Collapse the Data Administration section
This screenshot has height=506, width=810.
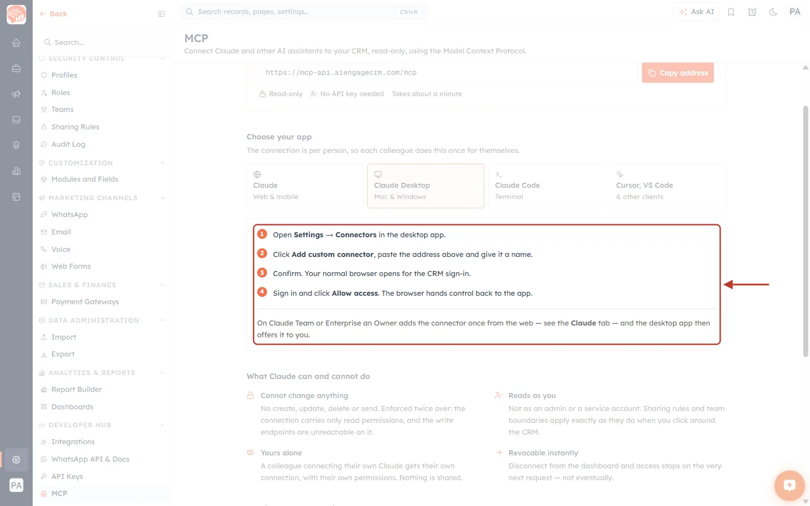coord(163,320)
